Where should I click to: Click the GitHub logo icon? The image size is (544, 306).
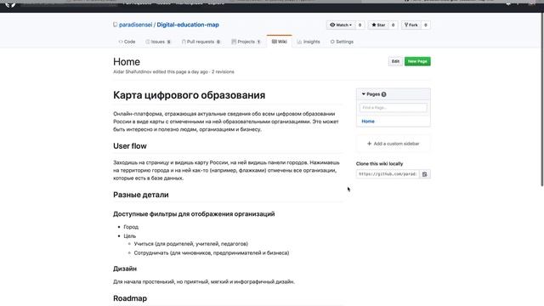tap(10, 4)
